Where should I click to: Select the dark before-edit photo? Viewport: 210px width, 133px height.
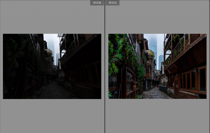pos(52,66)
